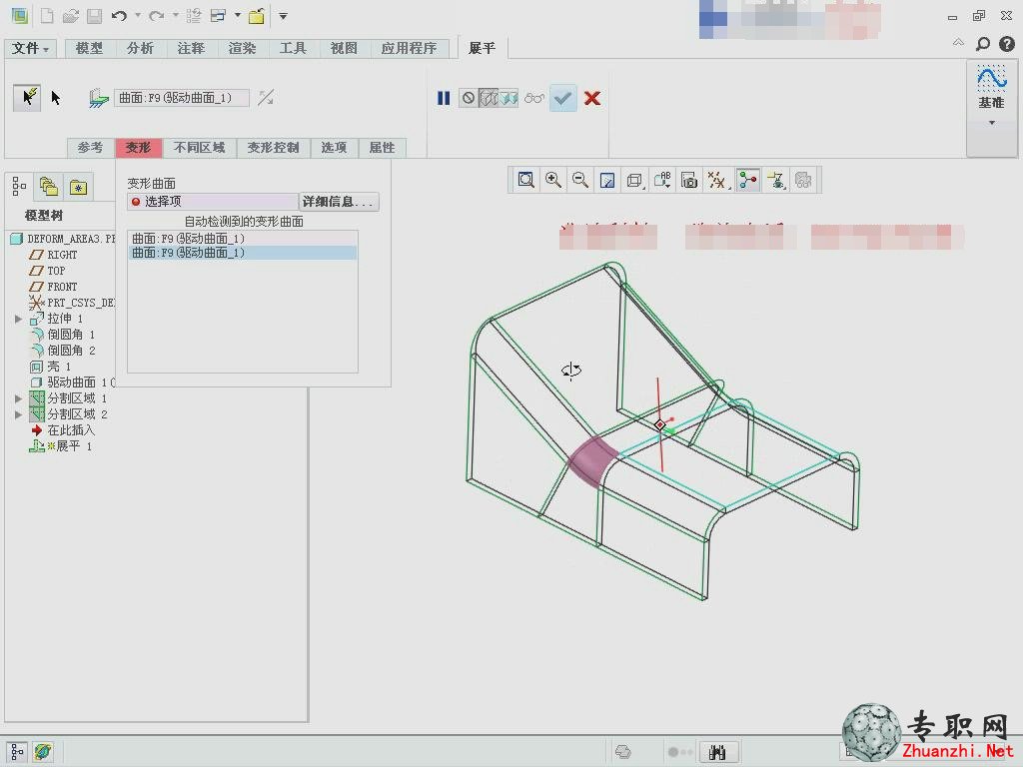
Task: Click the grayed-out last icon in the graphics toolbar
Action: tap(803, 180)
